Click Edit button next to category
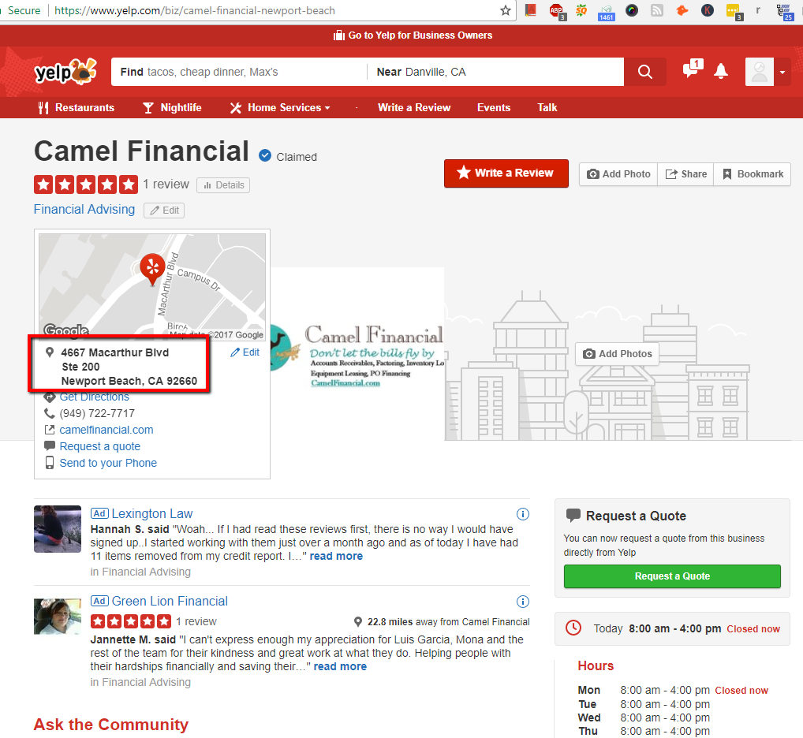The image size is (803, 738). click(x=164, y=211)
